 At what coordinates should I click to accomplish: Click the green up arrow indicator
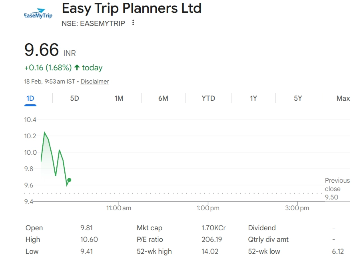click(x=77, y=68)
